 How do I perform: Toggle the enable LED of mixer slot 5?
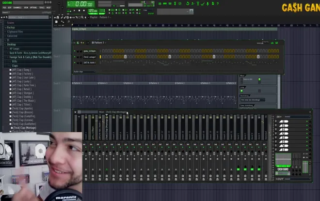(307, 138)
